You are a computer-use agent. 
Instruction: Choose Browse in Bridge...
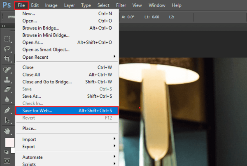(67, 28)
